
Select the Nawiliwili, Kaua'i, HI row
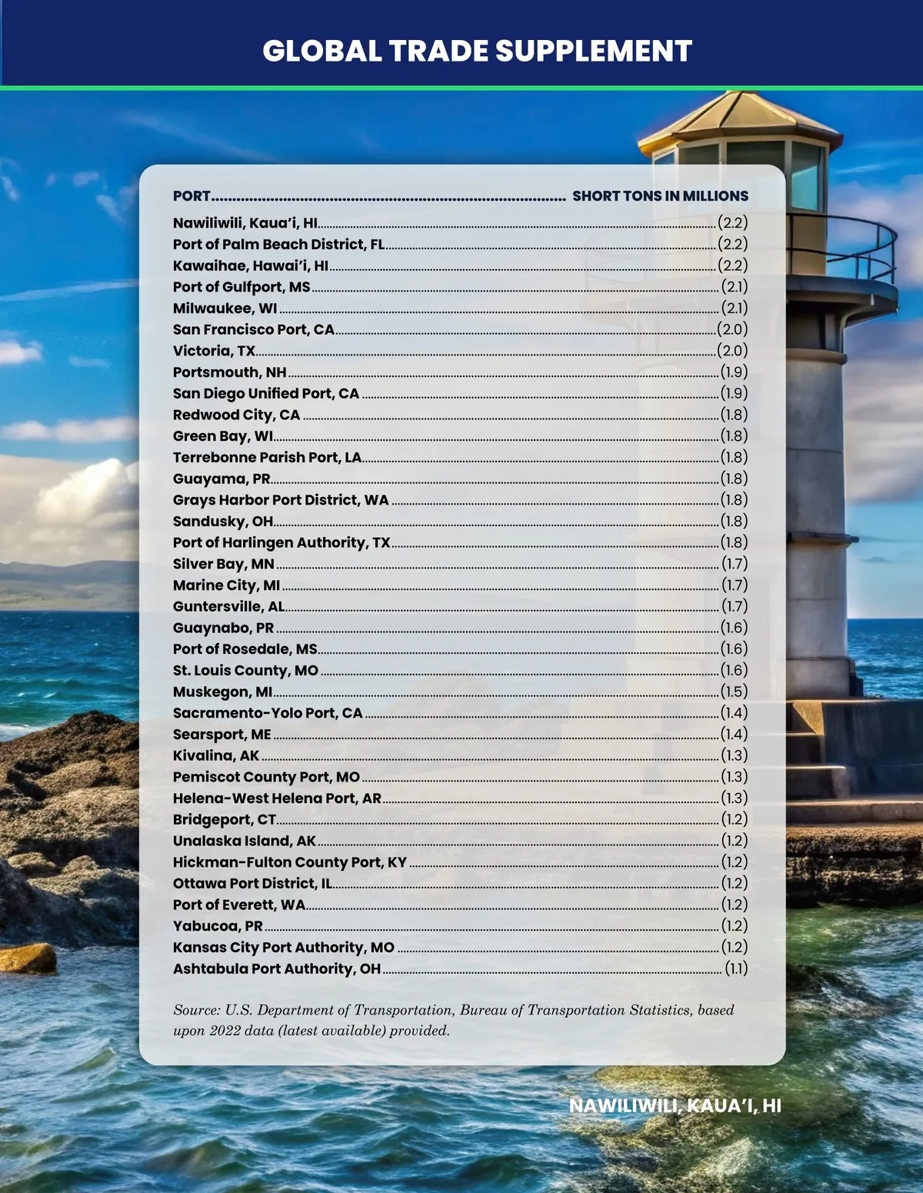(245, 223)
